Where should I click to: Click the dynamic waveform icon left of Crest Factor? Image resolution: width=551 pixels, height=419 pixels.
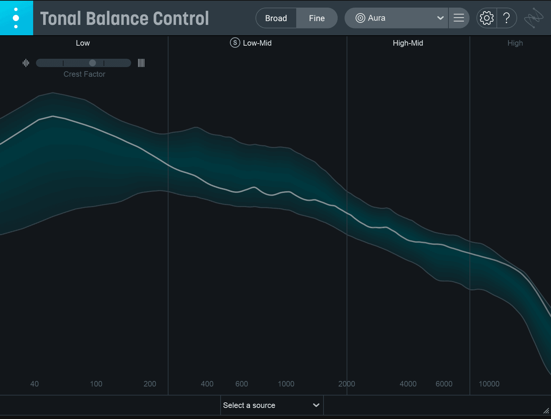coord(26,63)
